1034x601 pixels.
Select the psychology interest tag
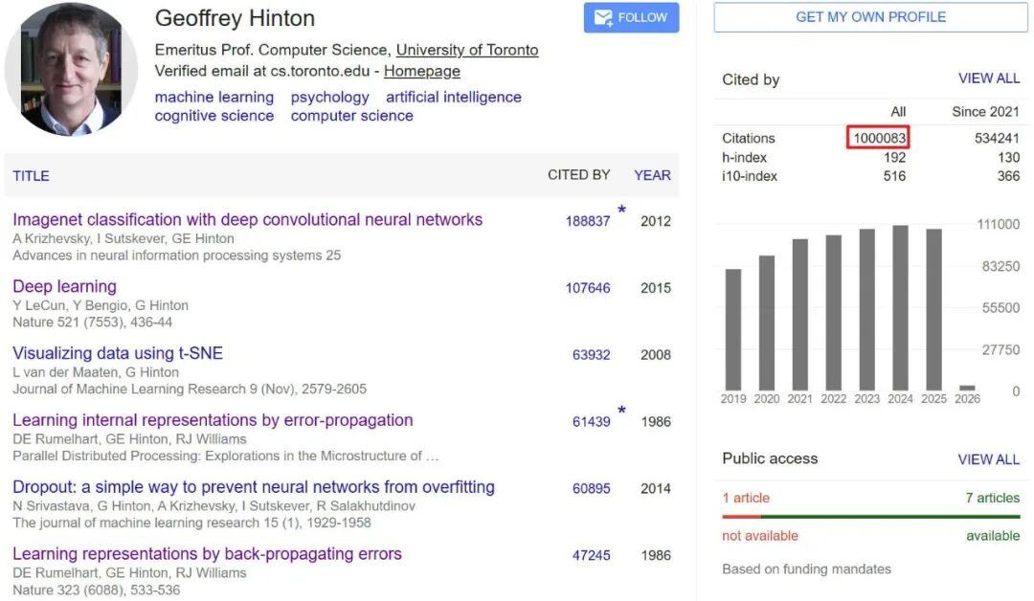[x=329, y=97]
